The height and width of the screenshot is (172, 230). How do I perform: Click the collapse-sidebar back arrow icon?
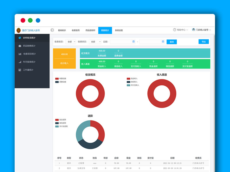(52, 30)
